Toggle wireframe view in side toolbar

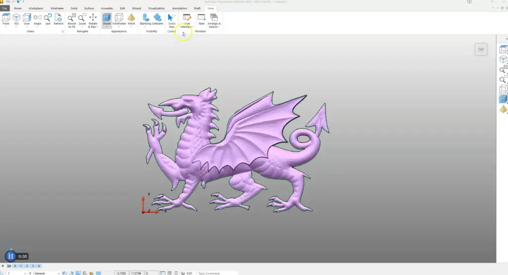click(x=503, y=89)
